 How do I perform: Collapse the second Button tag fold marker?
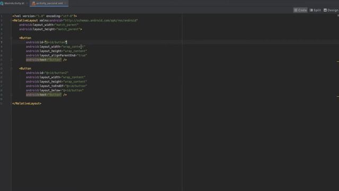12,68
